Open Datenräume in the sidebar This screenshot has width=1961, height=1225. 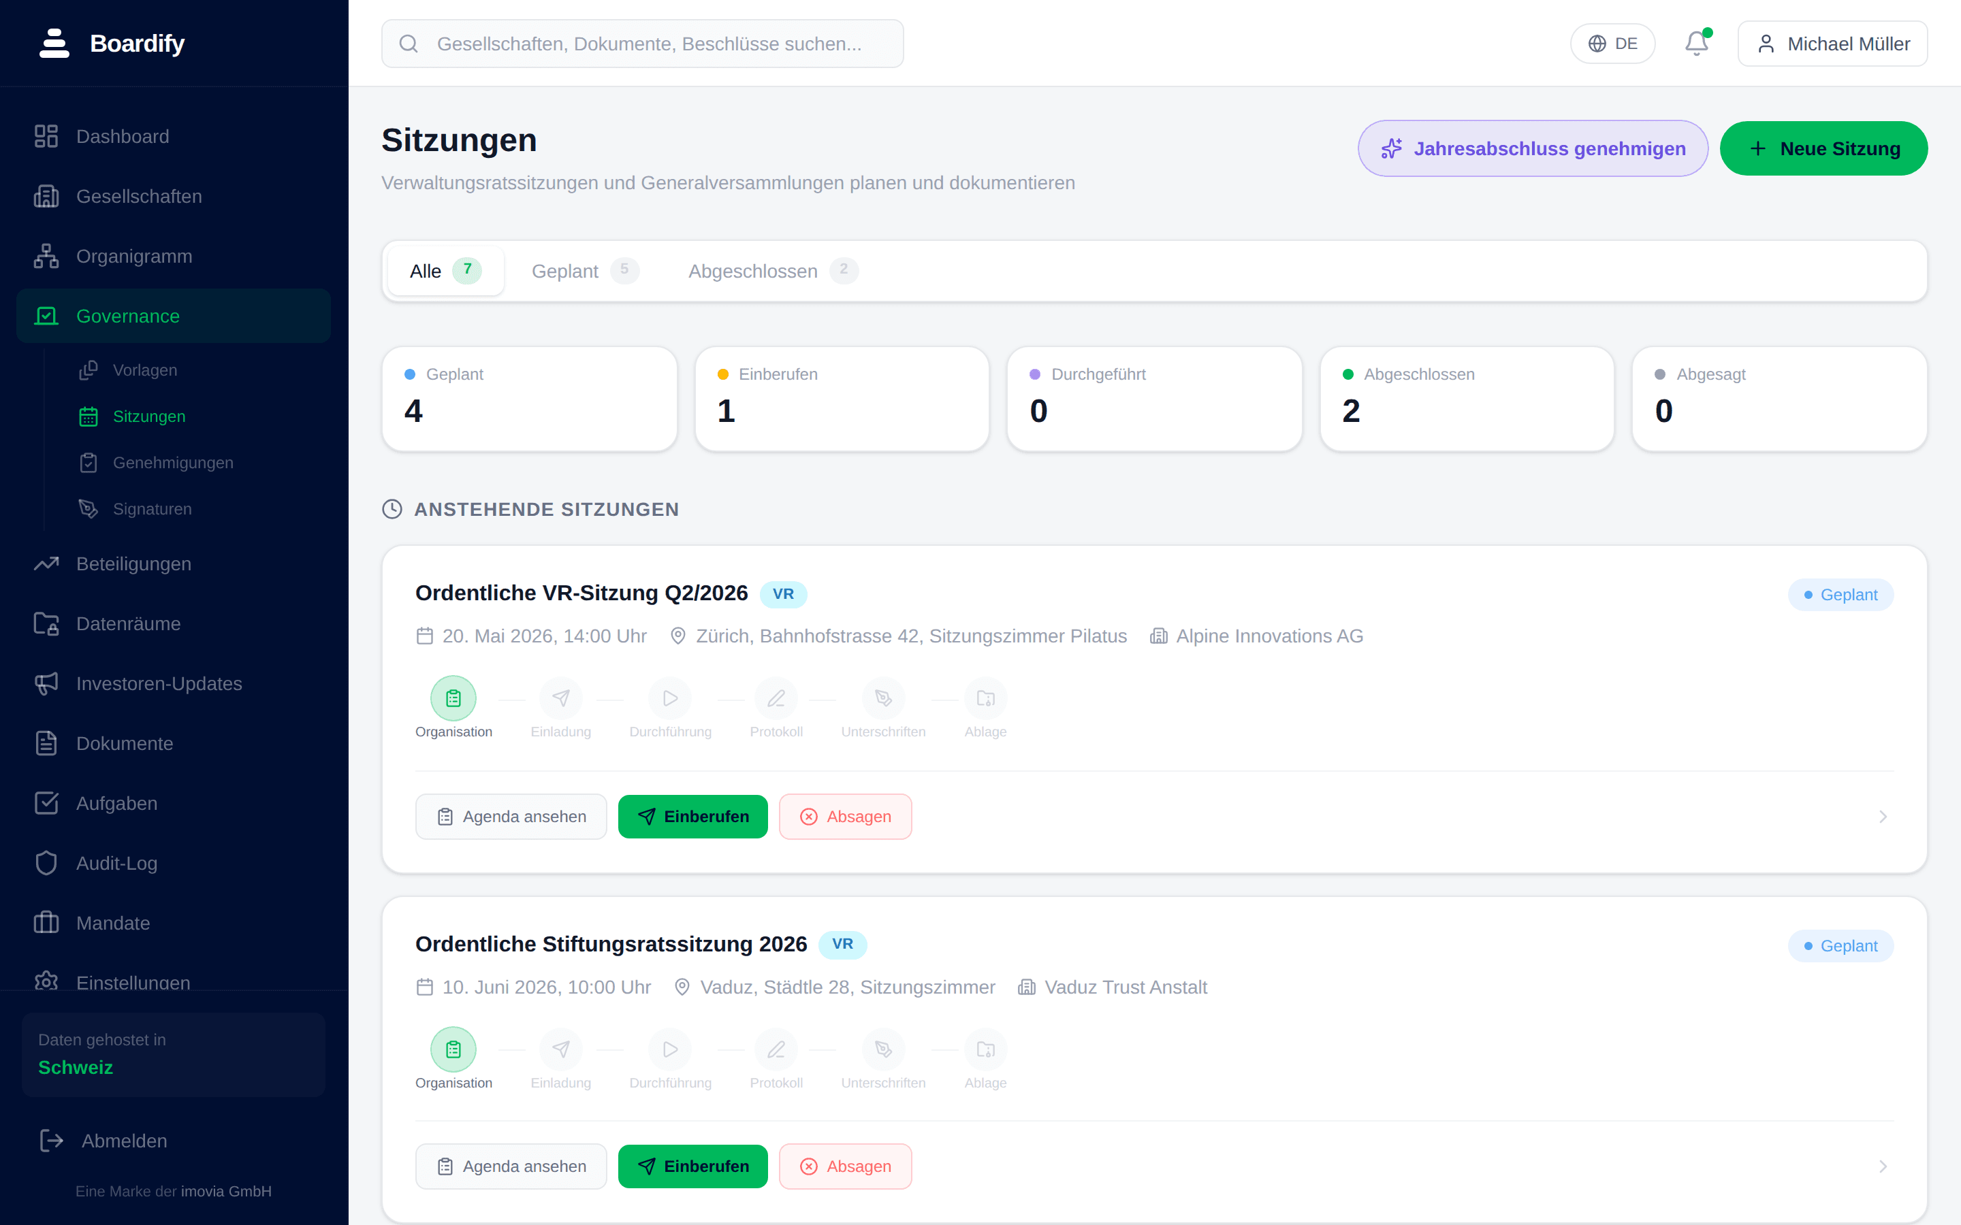pyautogui.click(x=174, y=624)
